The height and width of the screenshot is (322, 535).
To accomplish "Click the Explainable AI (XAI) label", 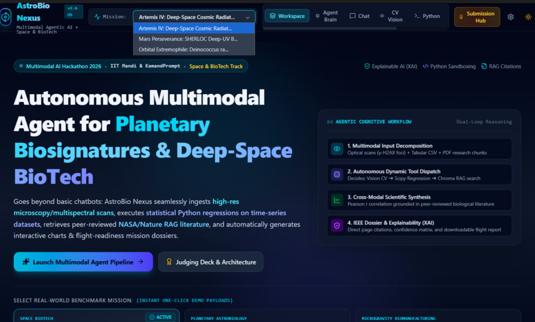I will pos(394,66).
